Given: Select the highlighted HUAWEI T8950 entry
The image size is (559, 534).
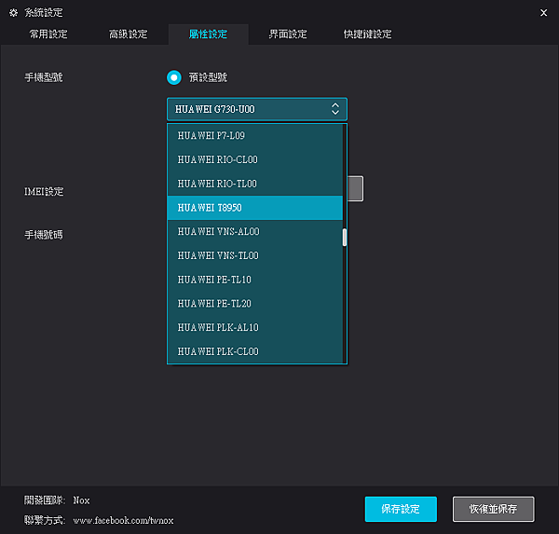Looking at the screenshot, I should [255, 208].
